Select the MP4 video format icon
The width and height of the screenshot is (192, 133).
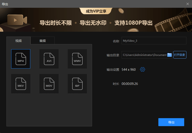pyautogui.click(x=21, y=59)
